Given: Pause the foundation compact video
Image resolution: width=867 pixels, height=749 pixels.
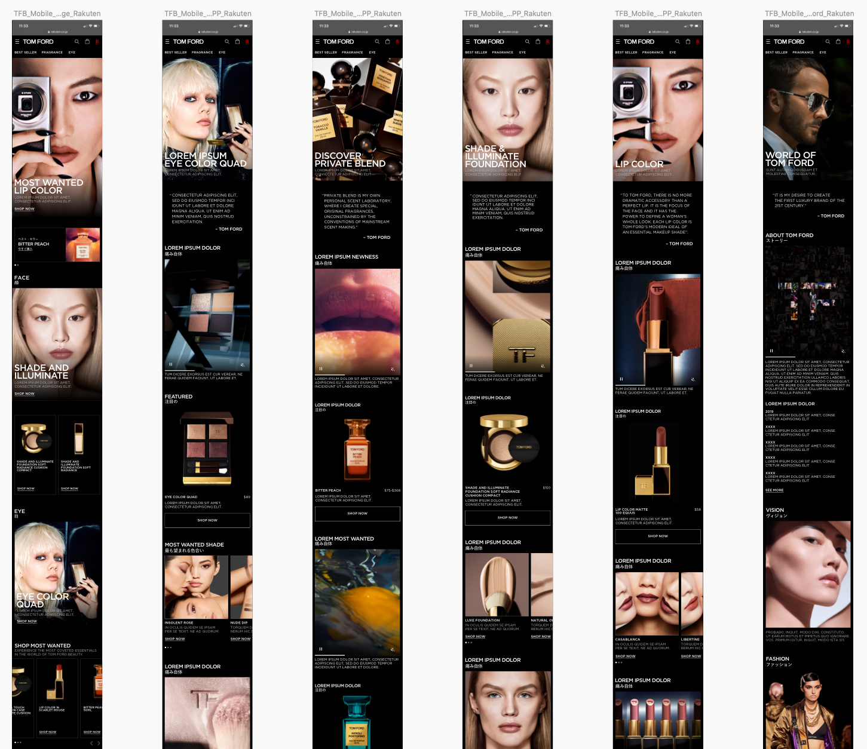Looking at the screenshot, I should pos(471,366).
